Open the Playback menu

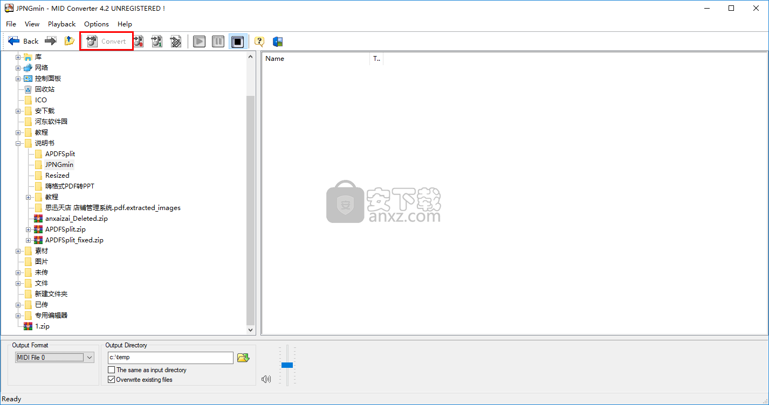pos(62,24)
